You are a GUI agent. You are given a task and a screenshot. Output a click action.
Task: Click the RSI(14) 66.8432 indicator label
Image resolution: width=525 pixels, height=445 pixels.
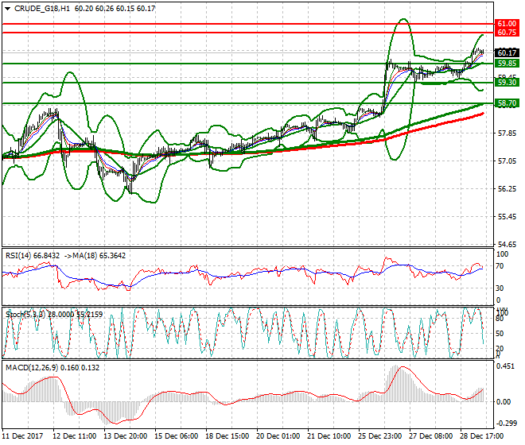[33, 256]
